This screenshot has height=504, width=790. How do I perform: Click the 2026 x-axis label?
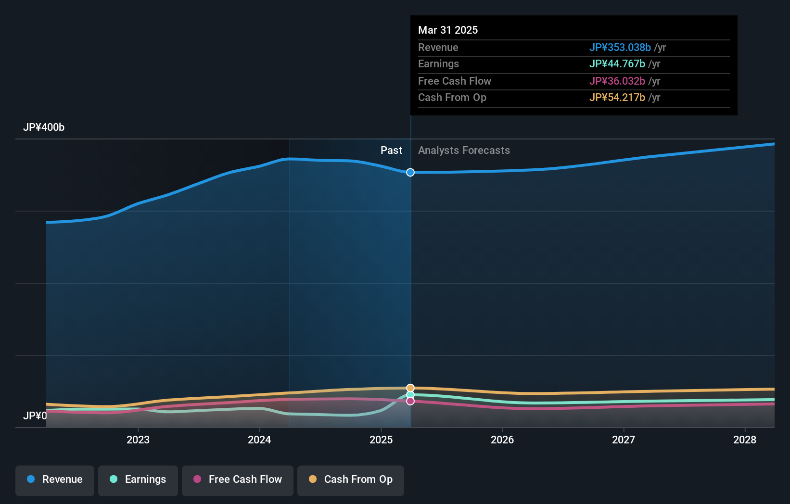point(502,440)
